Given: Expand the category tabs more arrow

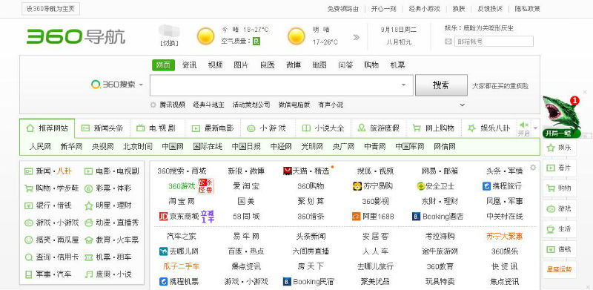Looking at the screenshot, I should pos(535,128).
